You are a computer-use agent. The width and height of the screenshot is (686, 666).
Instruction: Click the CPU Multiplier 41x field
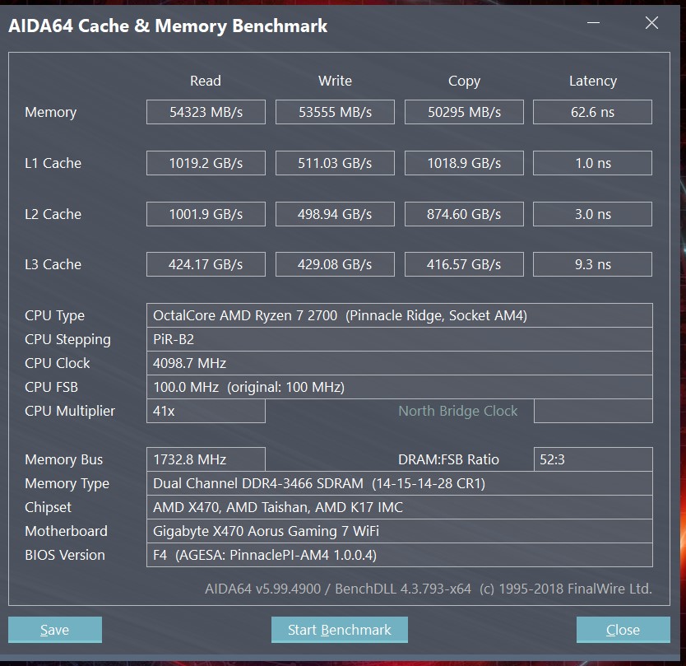(206, 411)
